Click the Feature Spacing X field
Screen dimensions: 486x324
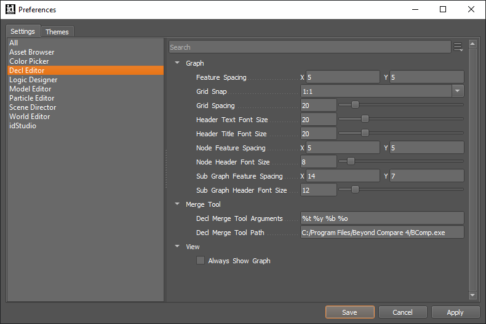coord(343,77)
